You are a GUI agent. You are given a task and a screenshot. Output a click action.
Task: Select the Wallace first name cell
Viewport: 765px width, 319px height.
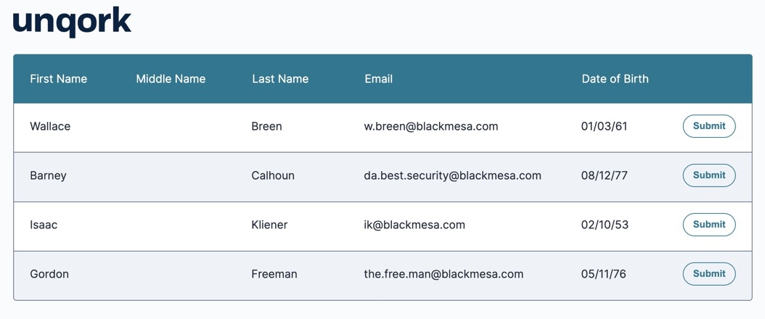(x=50, y=127)
